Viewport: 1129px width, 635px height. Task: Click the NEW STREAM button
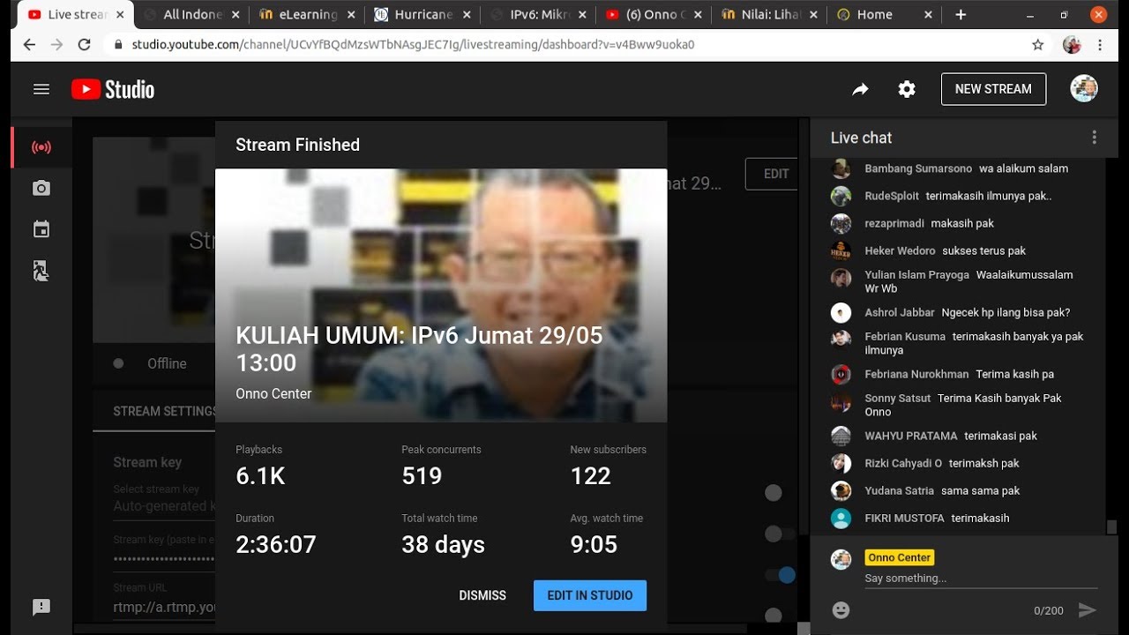coord(993,89)
